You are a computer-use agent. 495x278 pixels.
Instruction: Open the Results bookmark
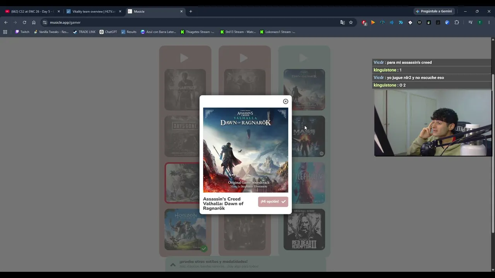point(129,32)
